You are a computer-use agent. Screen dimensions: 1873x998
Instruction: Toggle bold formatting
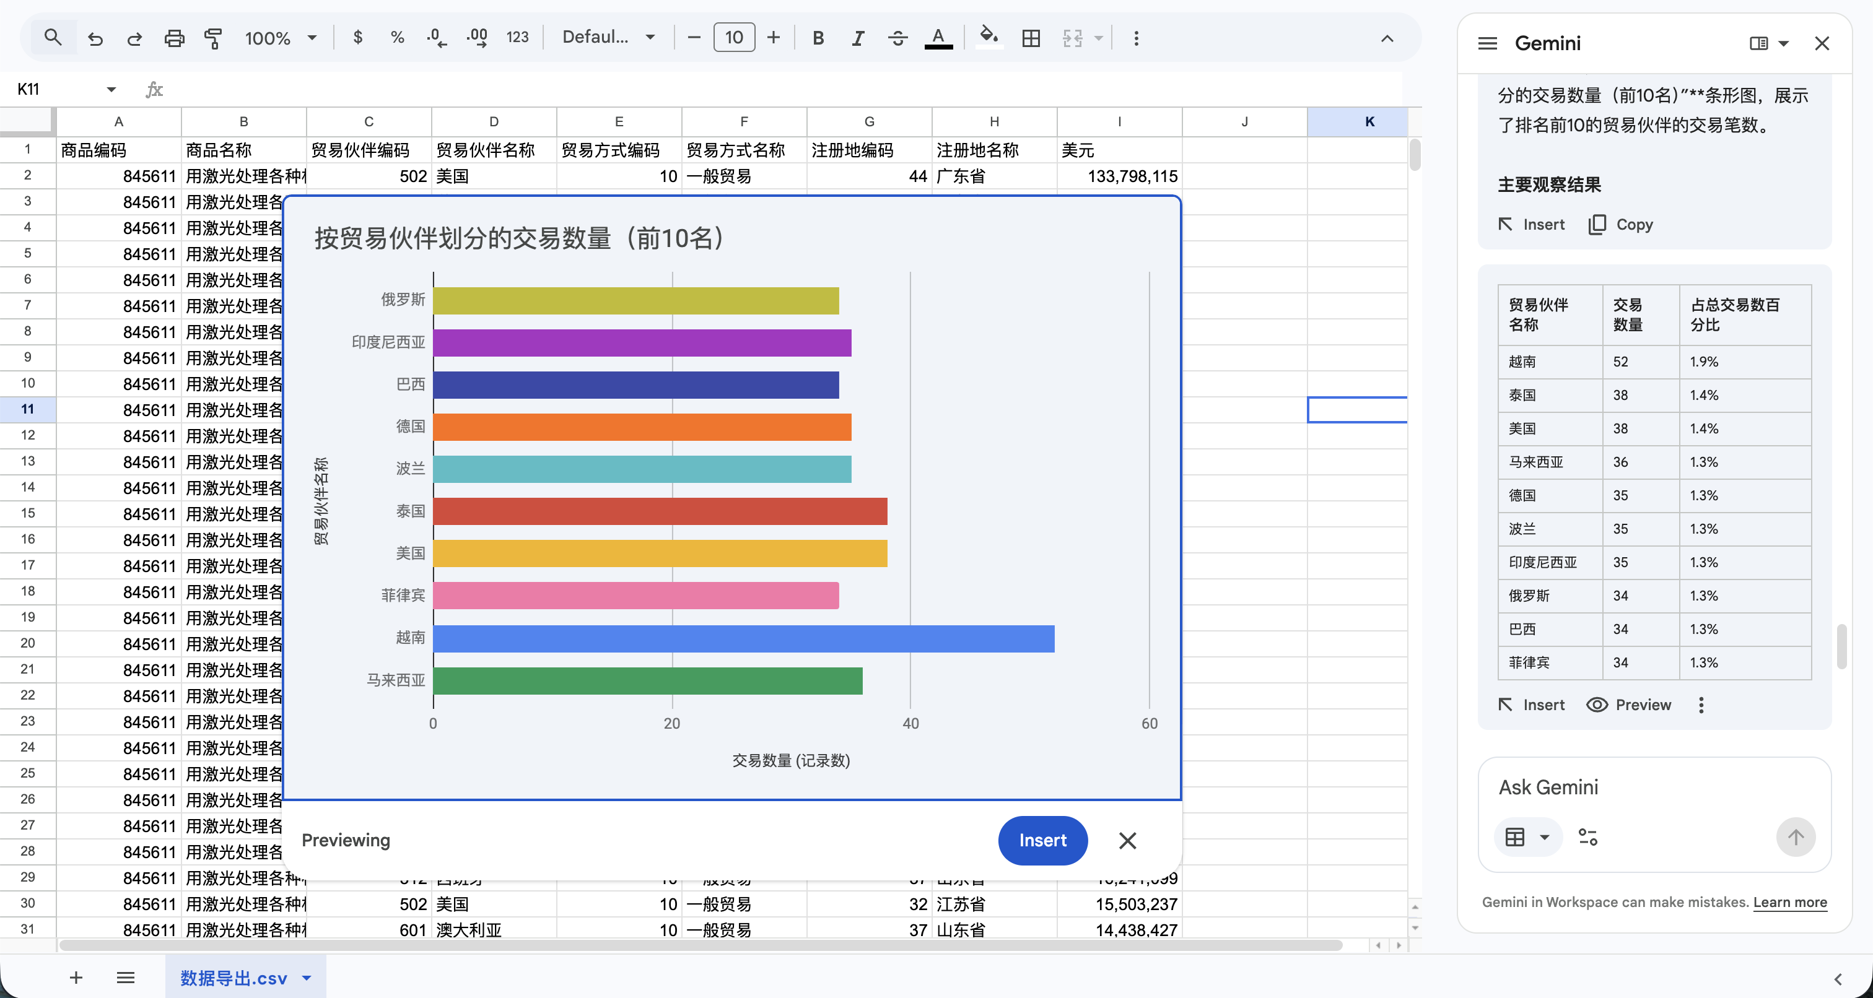(818, 38)
